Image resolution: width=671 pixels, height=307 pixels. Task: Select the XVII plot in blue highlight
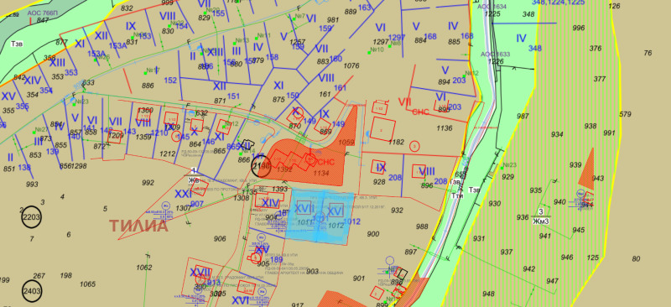tap(304, 209)
